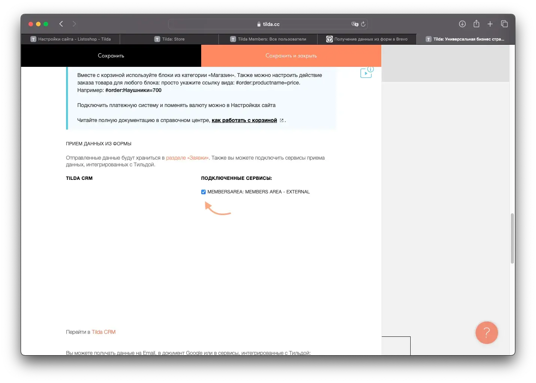Click the TILDA CRM label
This screenshot has height=383, width=536.
pyautogui.click(x=79, y=178)
